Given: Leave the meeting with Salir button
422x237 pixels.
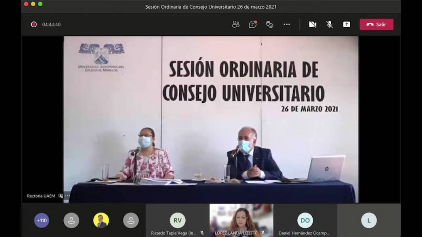Looking at the screenshot, I should pos(376,24).
